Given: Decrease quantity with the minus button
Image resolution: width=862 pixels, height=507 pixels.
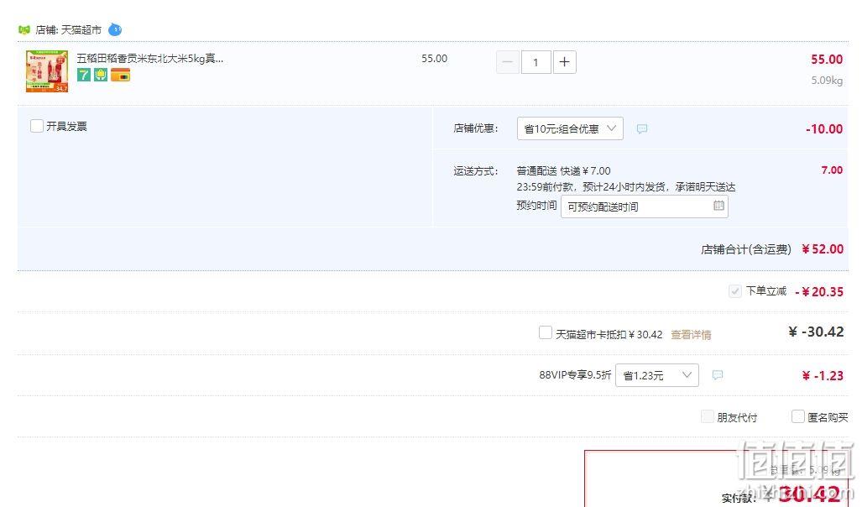Looking at the screenshot, I should [x=508, y=62].
